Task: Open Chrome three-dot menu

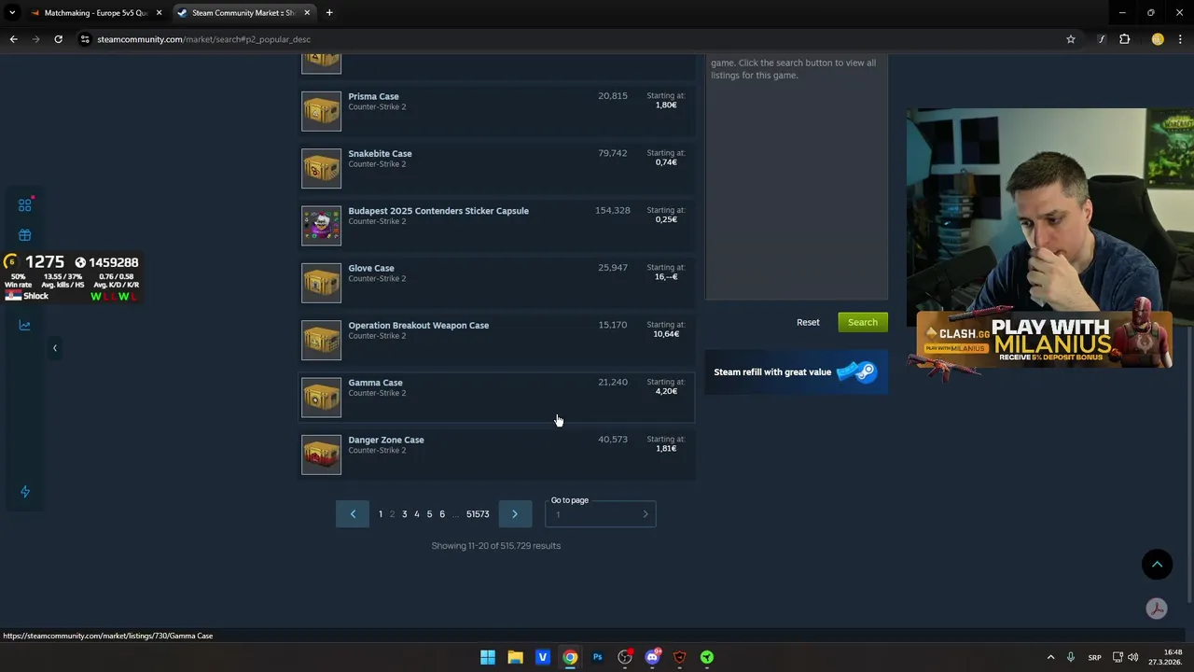Action: coord(1181,39)
